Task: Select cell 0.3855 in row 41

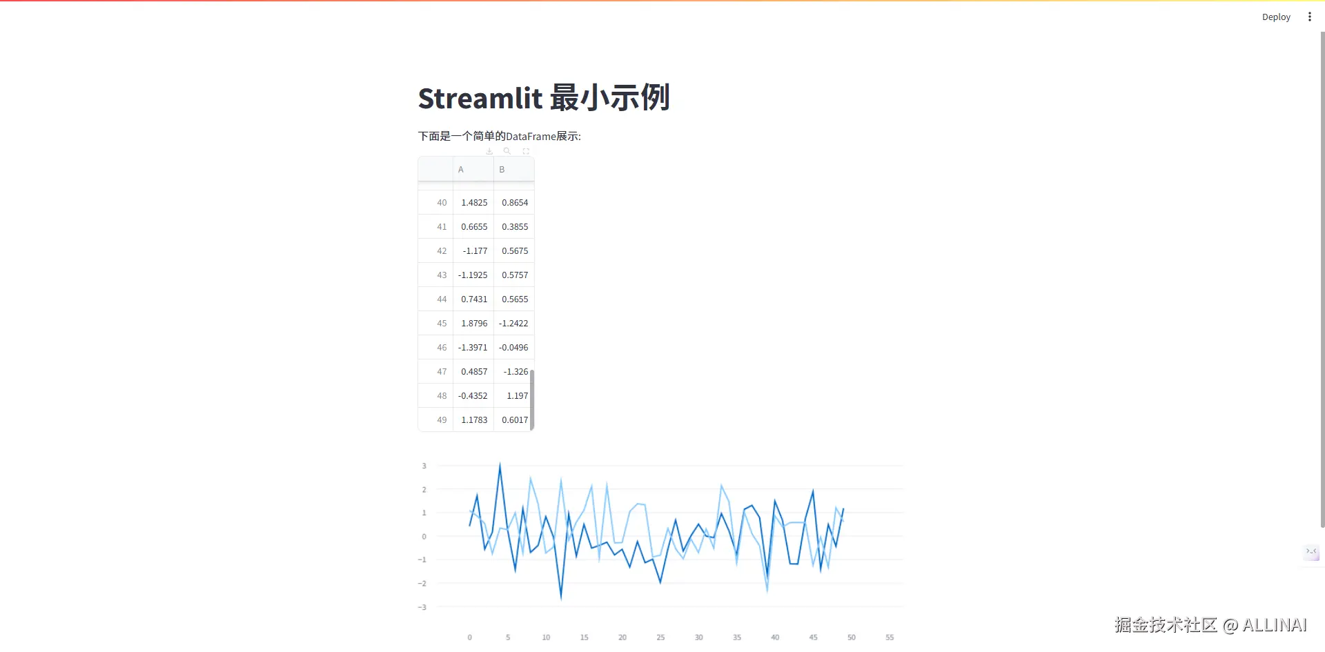Action: (x=514, y=227)
